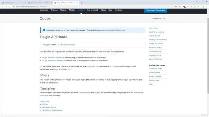Open the Plugin API/Hooks 2.0.x link
209x117 pixels.
pos(62,69)
